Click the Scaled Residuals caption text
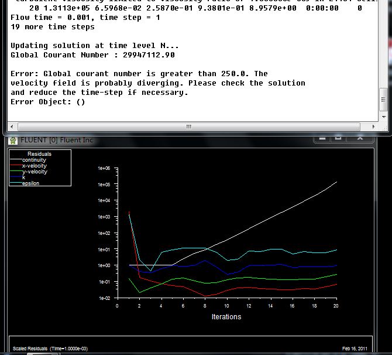The image size is (392, 355). (50, 349)
